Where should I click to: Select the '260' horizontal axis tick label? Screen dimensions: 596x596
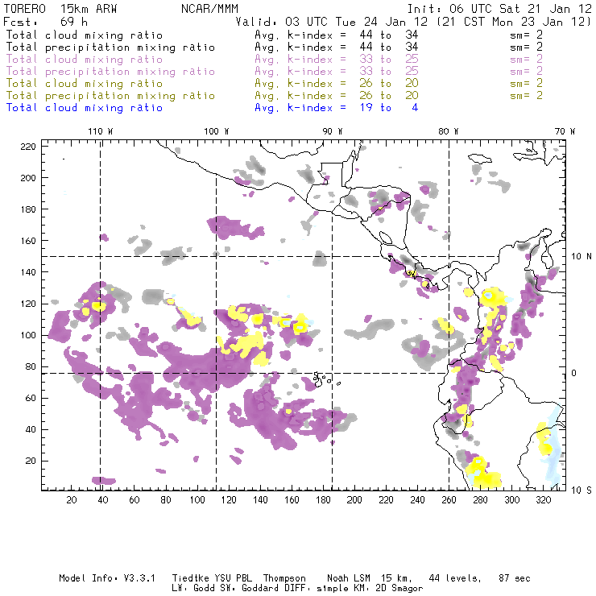click(449, 500)
